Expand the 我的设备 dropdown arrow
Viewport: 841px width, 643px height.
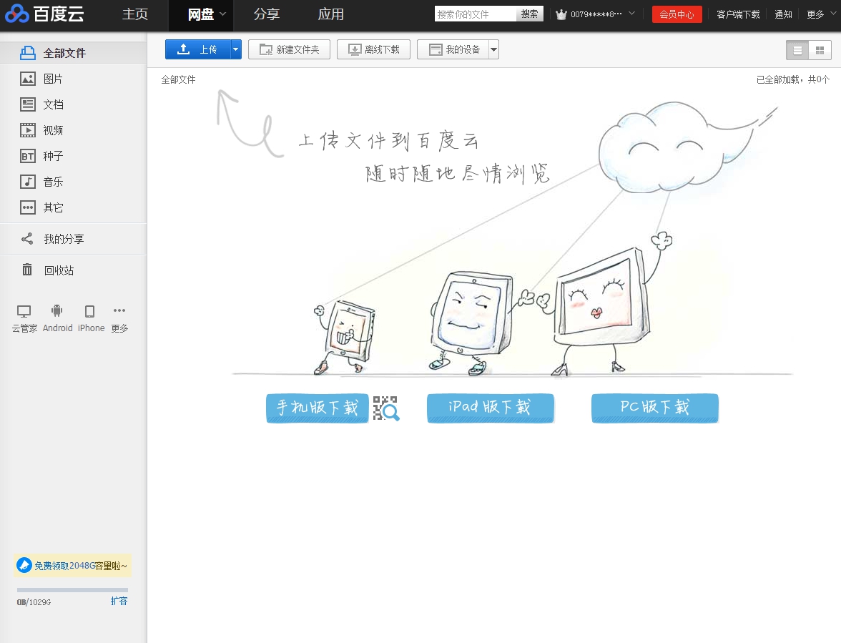coord(493,49)
